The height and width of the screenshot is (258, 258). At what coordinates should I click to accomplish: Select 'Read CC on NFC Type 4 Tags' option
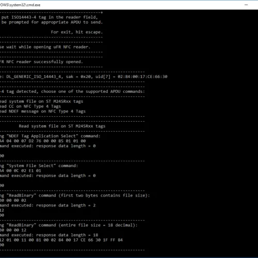(30, 106)
